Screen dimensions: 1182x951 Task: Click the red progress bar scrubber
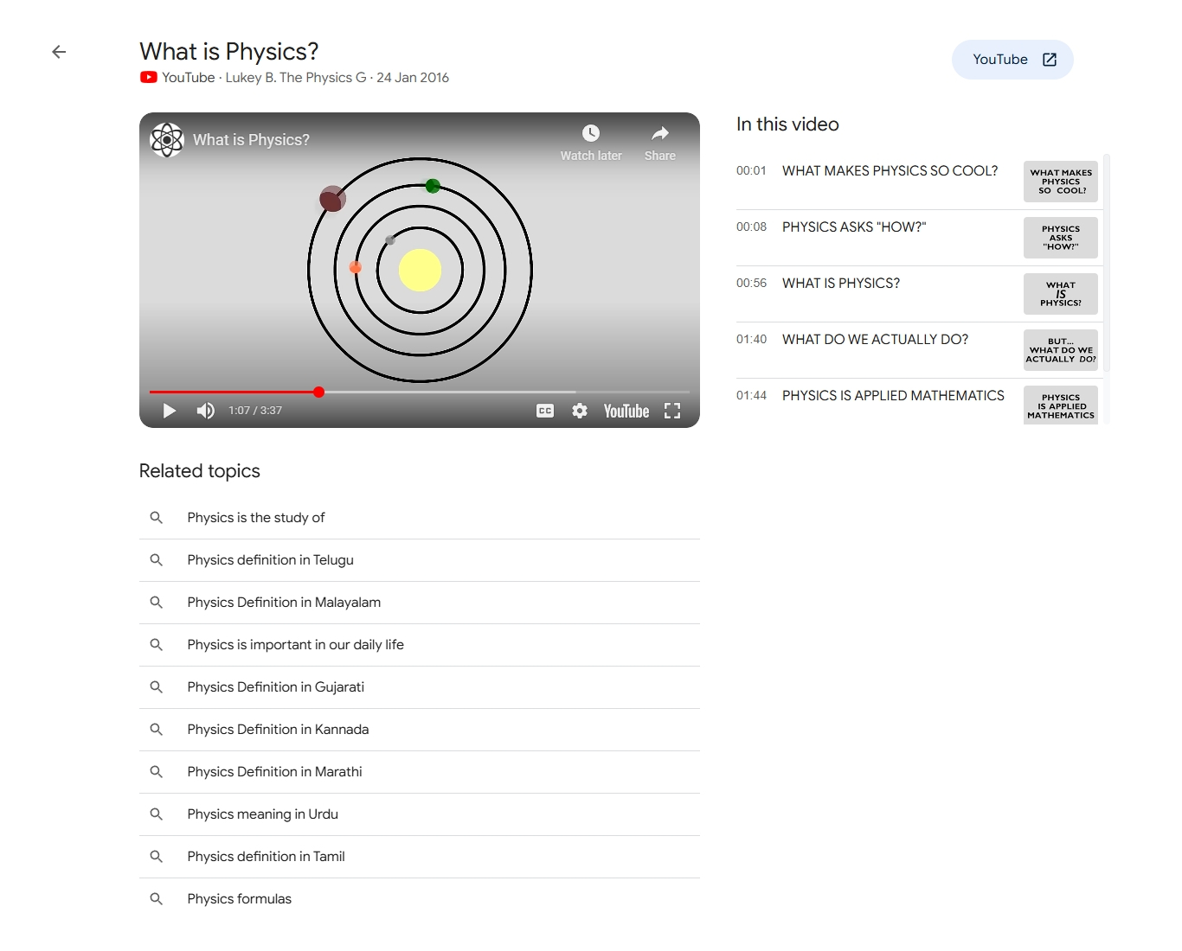[319, 393]
